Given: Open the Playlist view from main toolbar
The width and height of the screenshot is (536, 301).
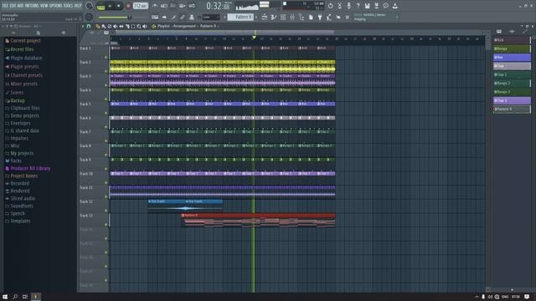Looking at the screenshot, I should click(265, 17).
